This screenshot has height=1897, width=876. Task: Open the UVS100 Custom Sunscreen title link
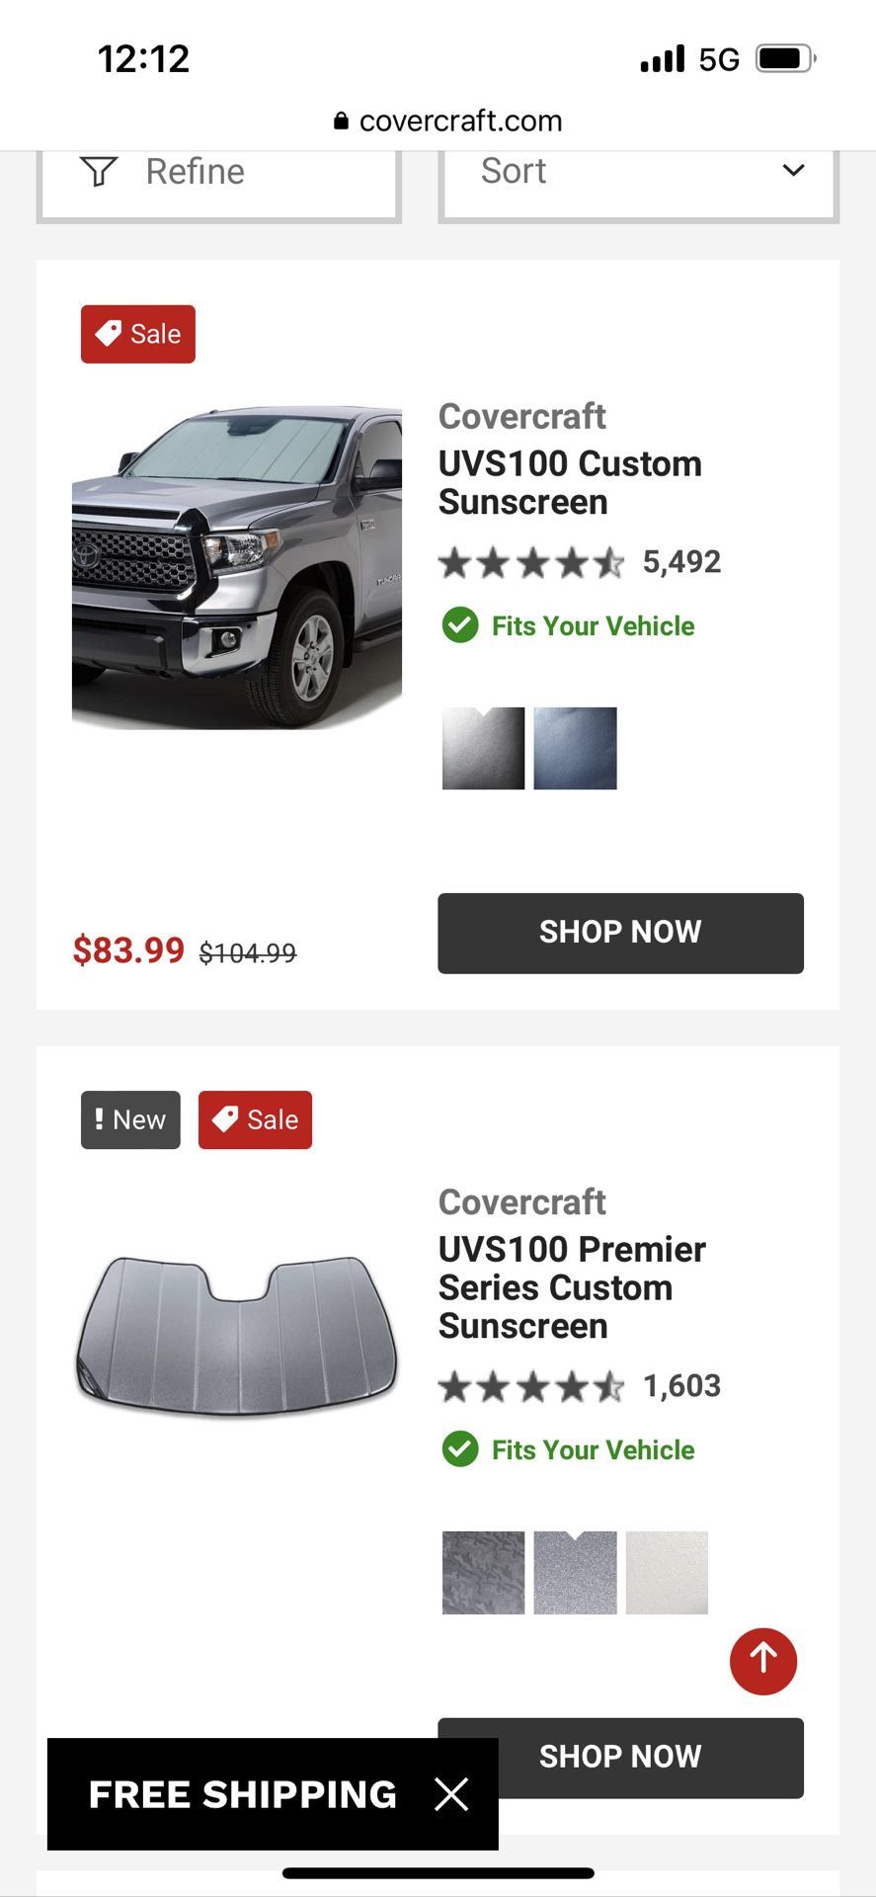point(570,482)
